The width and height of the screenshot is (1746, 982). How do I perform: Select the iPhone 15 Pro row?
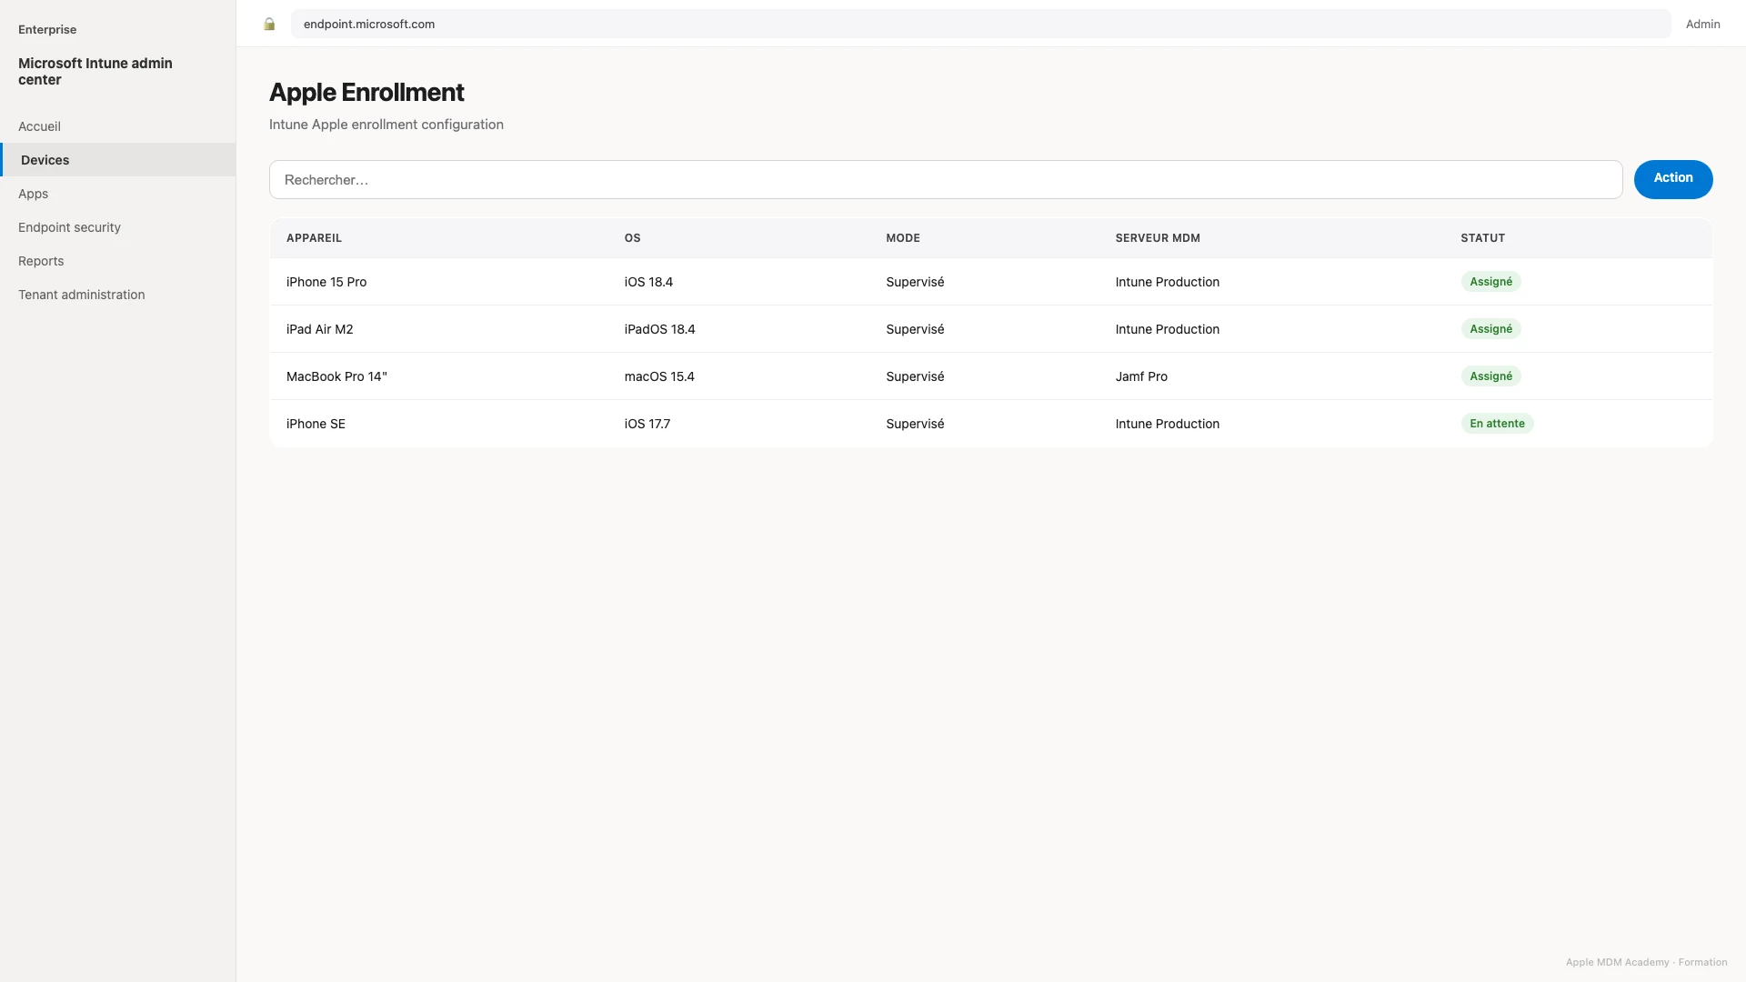click(990, 282)
